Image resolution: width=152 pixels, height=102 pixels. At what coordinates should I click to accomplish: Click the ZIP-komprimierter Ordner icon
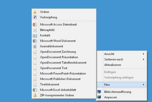pos(35,95)
